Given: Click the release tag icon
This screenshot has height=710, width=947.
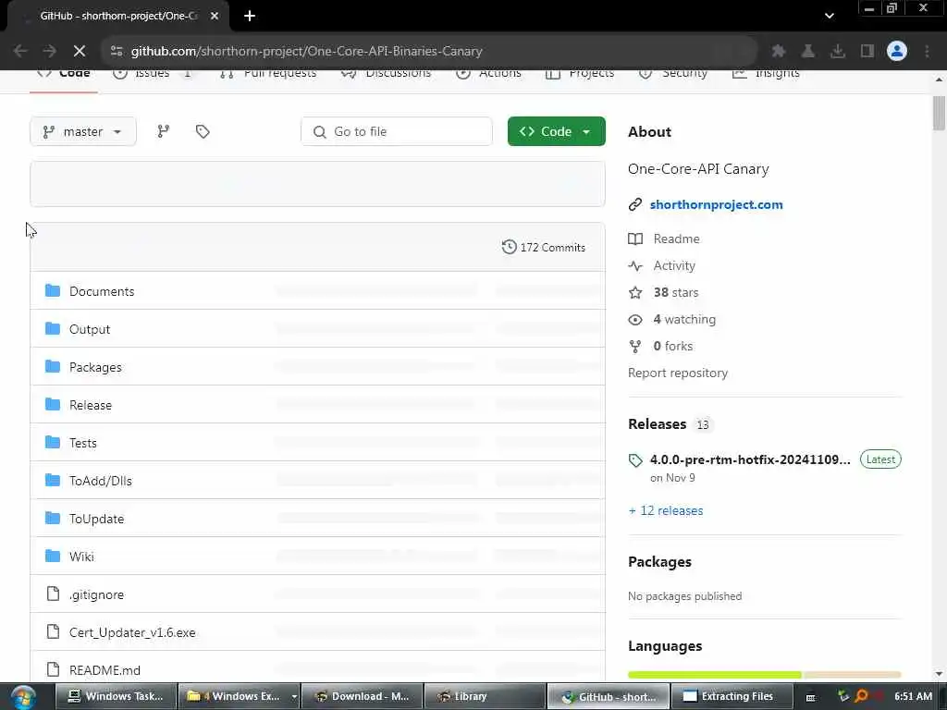Looking at the screenshot, I should [x=635, y=460].
